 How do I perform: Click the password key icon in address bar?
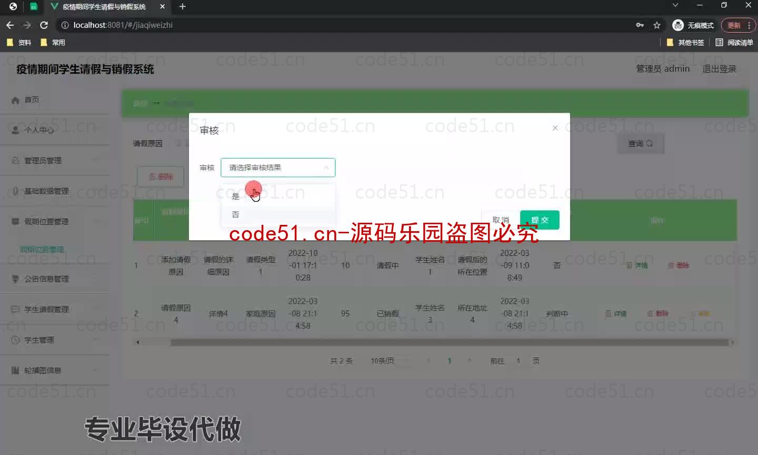pyautogui.click(x=640, y=25)
